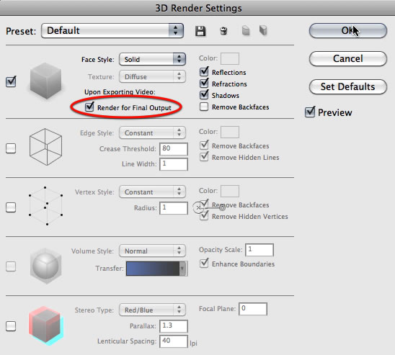Toggle Enhance Boundaries checkbox

pyautogui.click(x=204, y=264)
